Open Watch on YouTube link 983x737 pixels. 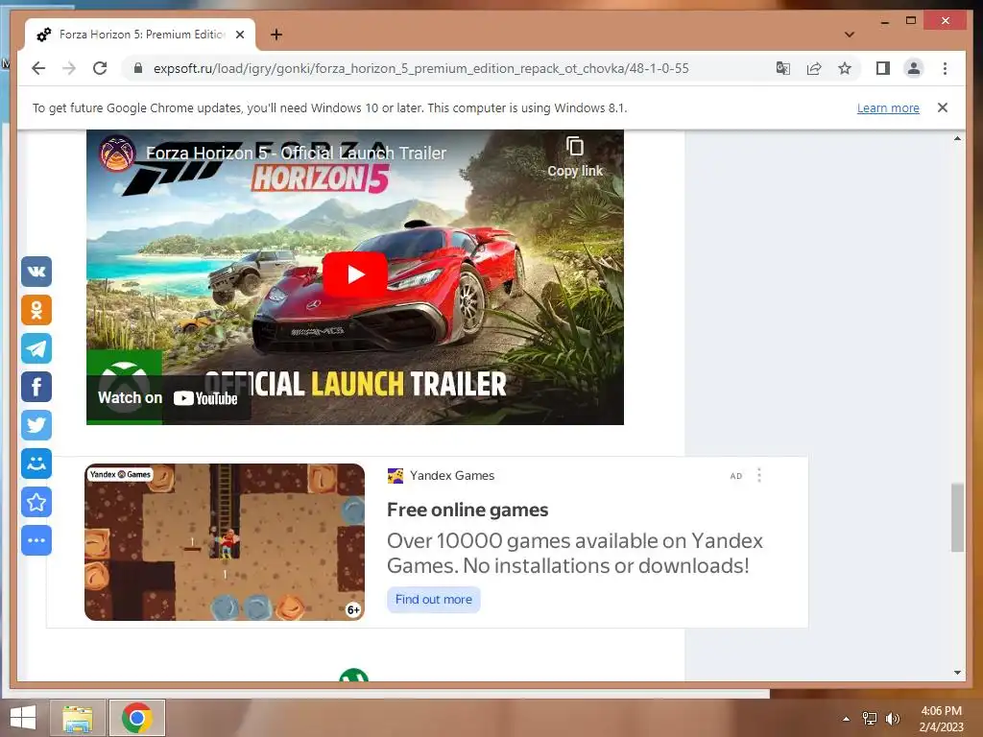pyautogui.click(x=168, y=398)
